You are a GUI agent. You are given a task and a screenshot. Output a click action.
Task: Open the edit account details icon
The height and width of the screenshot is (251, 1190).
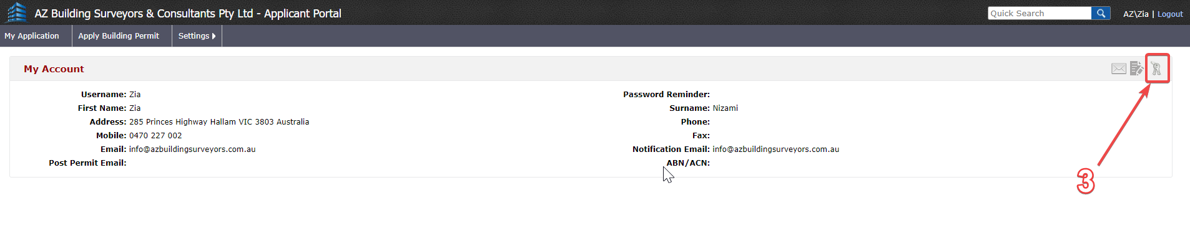pos(1136,69)
